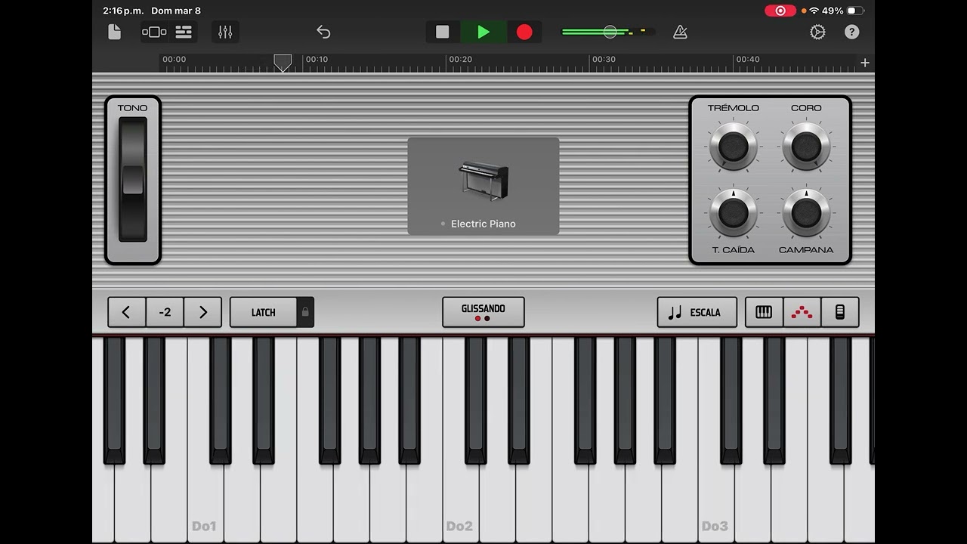Tap the red screen recording indicator

(x=780, y=11)
